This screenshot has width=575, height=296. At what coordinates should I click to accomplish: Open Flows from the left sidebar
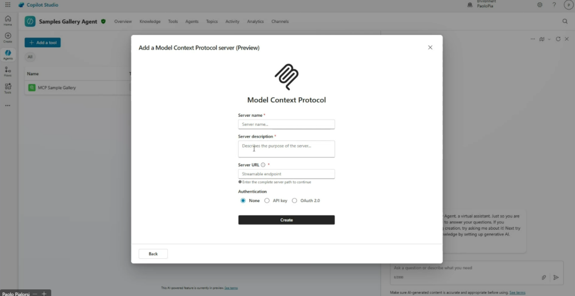click(x=8, y=71)
